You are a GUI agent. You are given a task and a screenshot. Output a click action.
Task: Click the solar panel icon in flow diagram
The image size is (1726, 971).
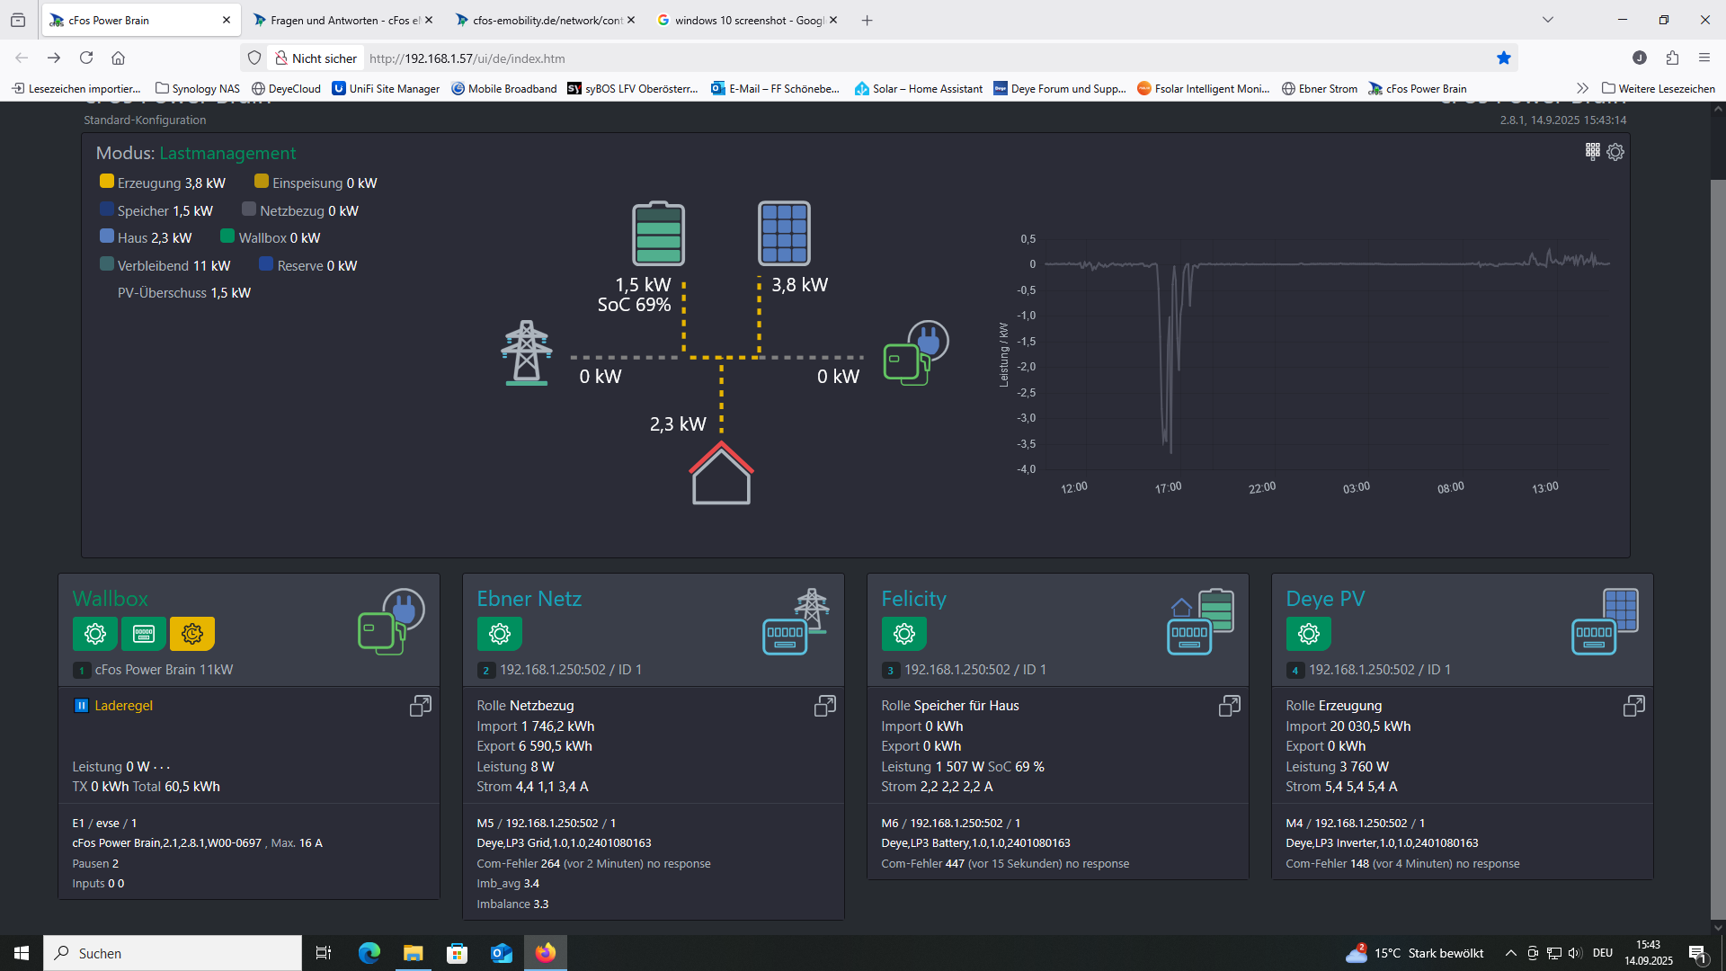tap(784, 233)
